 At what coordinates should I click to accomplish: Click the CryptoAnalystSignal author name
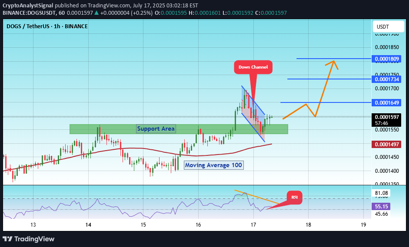[28, 5]
